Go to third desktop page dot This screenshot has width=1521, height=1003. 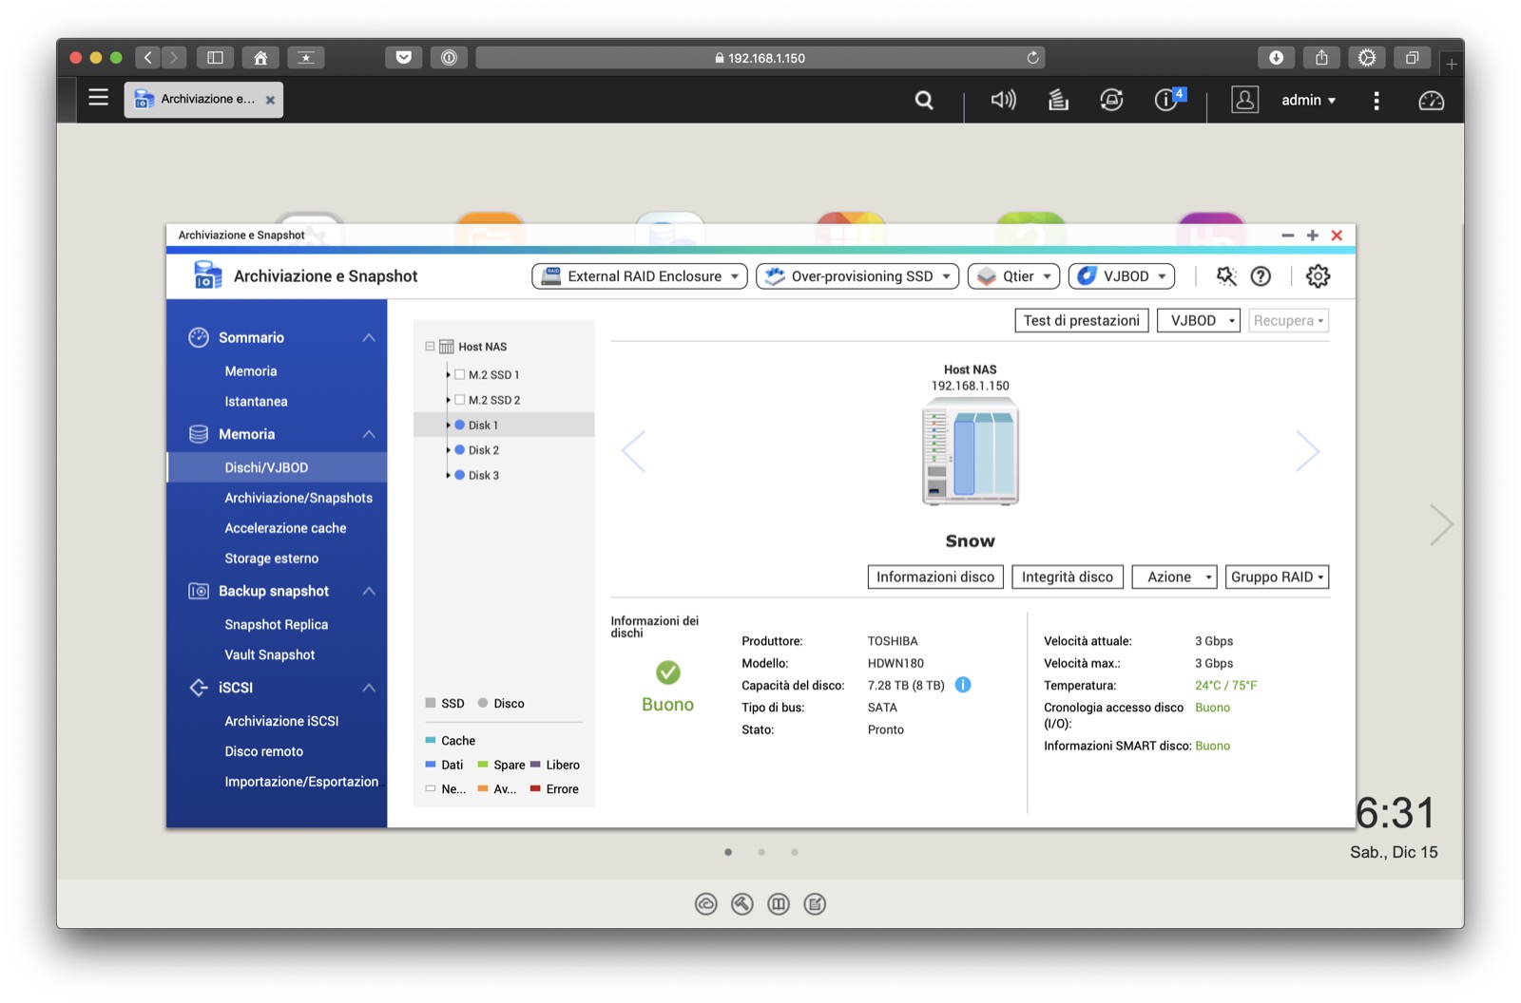click(795, 852)
